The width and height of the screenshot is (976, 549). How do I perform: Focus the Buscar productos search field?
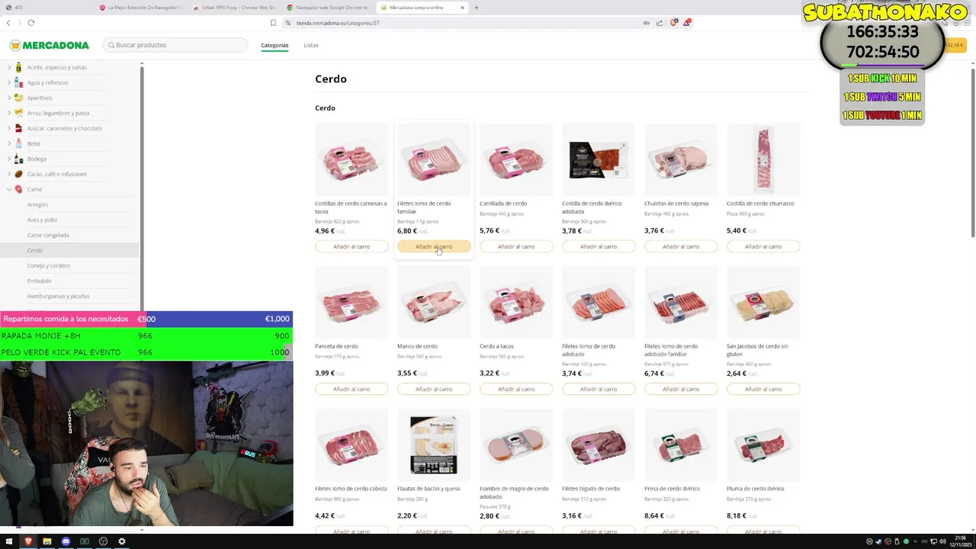point(175,45)
